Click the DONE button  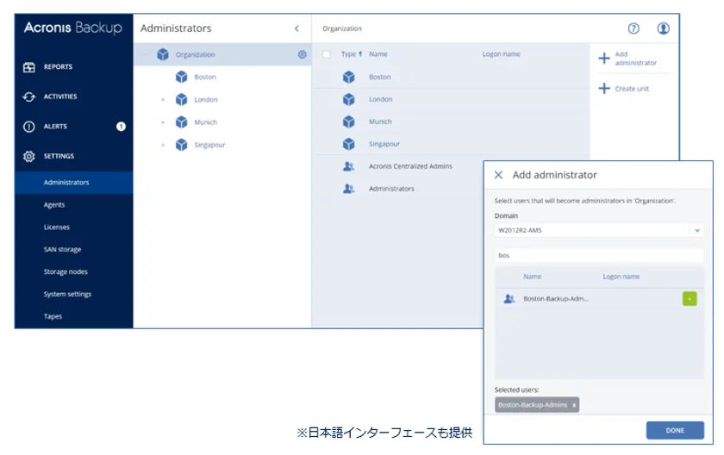(675, 431)
